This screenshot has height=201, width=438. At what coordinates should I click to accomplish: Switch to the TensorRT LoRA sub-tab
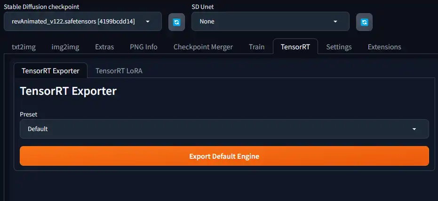[119, 71]
